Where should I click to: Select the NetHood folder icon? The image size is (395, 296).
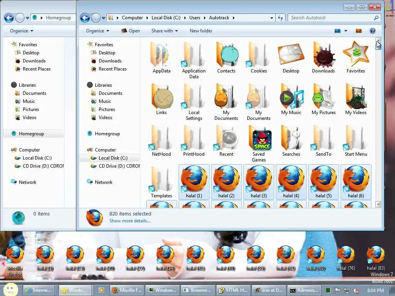coord(161,141)
